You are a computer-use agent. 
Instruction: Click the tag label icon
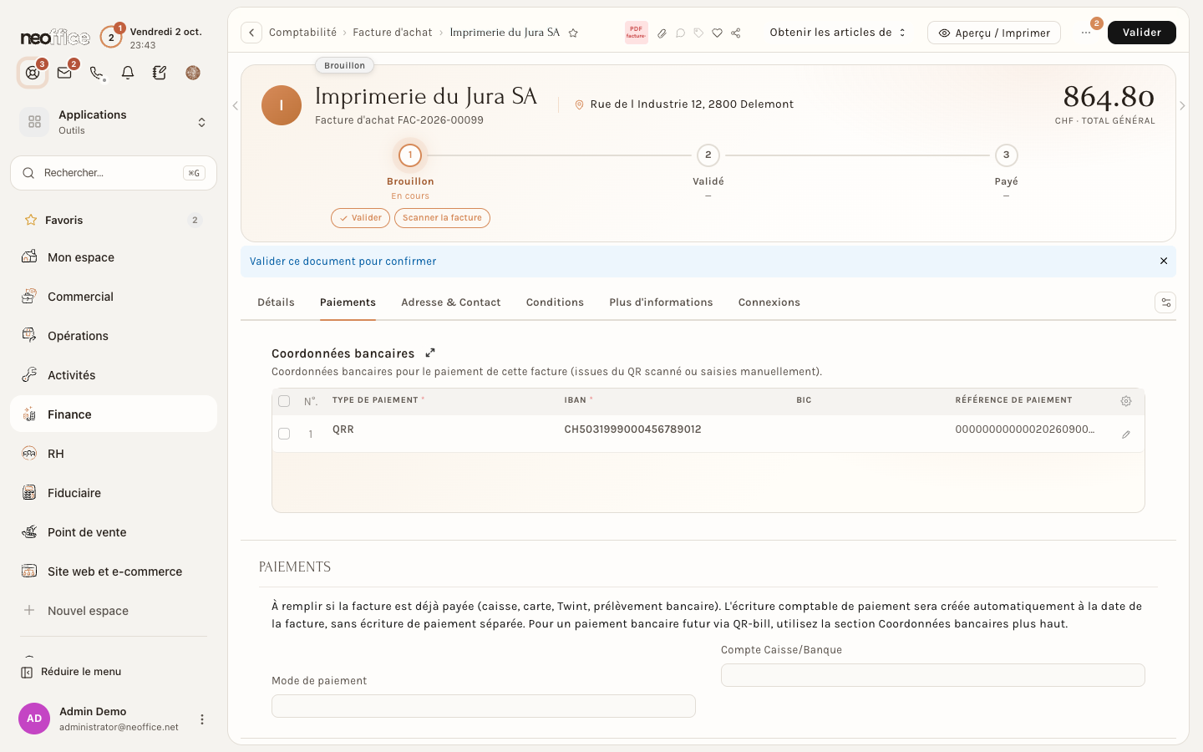tap(698, 33)
